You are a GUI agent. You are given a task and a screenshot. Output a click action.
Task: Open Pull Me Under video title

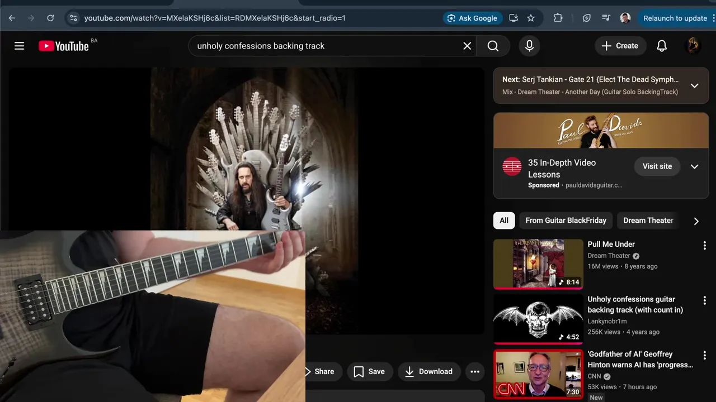pos(611,244)
